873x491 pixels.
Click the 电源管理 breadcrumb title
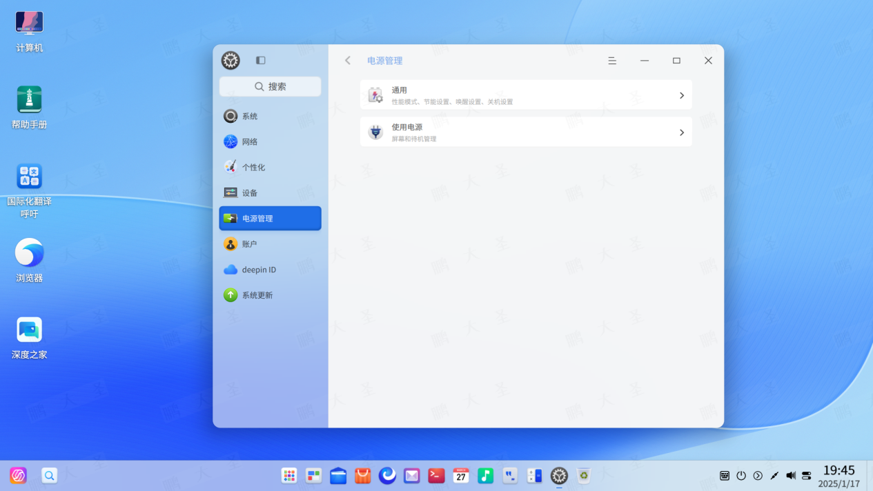384,61
